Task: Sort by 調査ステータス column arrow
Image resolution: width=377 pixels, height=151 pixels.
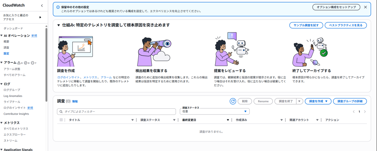Action: pos(174,120)
